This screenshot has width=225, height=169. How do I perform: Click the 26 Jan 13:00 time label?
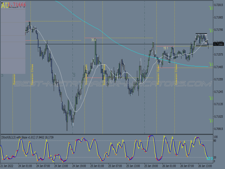(x=205, y=166)
